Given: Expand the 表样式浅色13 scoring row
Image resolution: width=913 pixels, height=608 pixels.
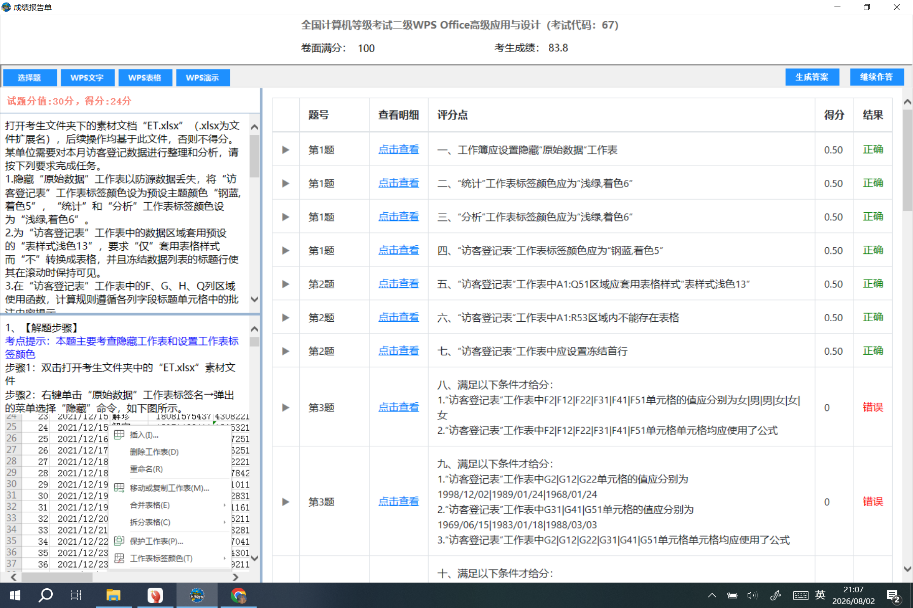Looking at the screenshot, I should click(286, 284).
